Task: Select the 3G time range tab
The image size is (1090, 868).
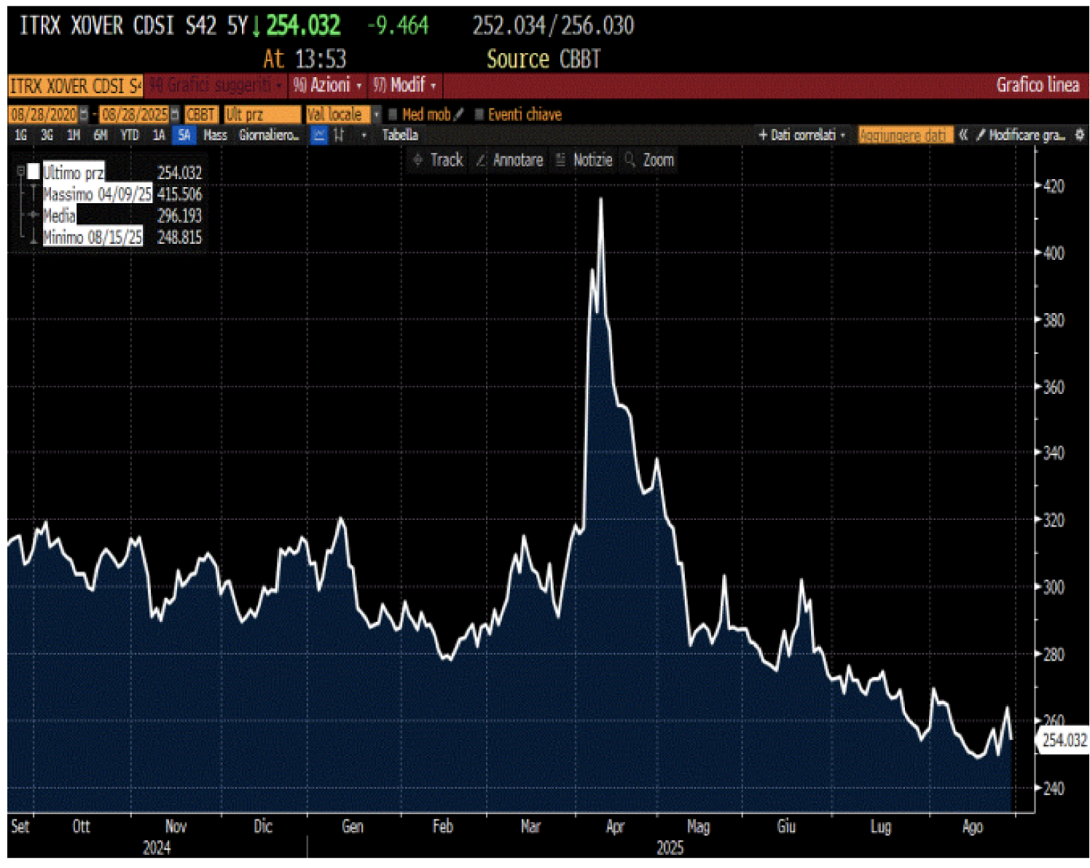Action: click(47, 135)
